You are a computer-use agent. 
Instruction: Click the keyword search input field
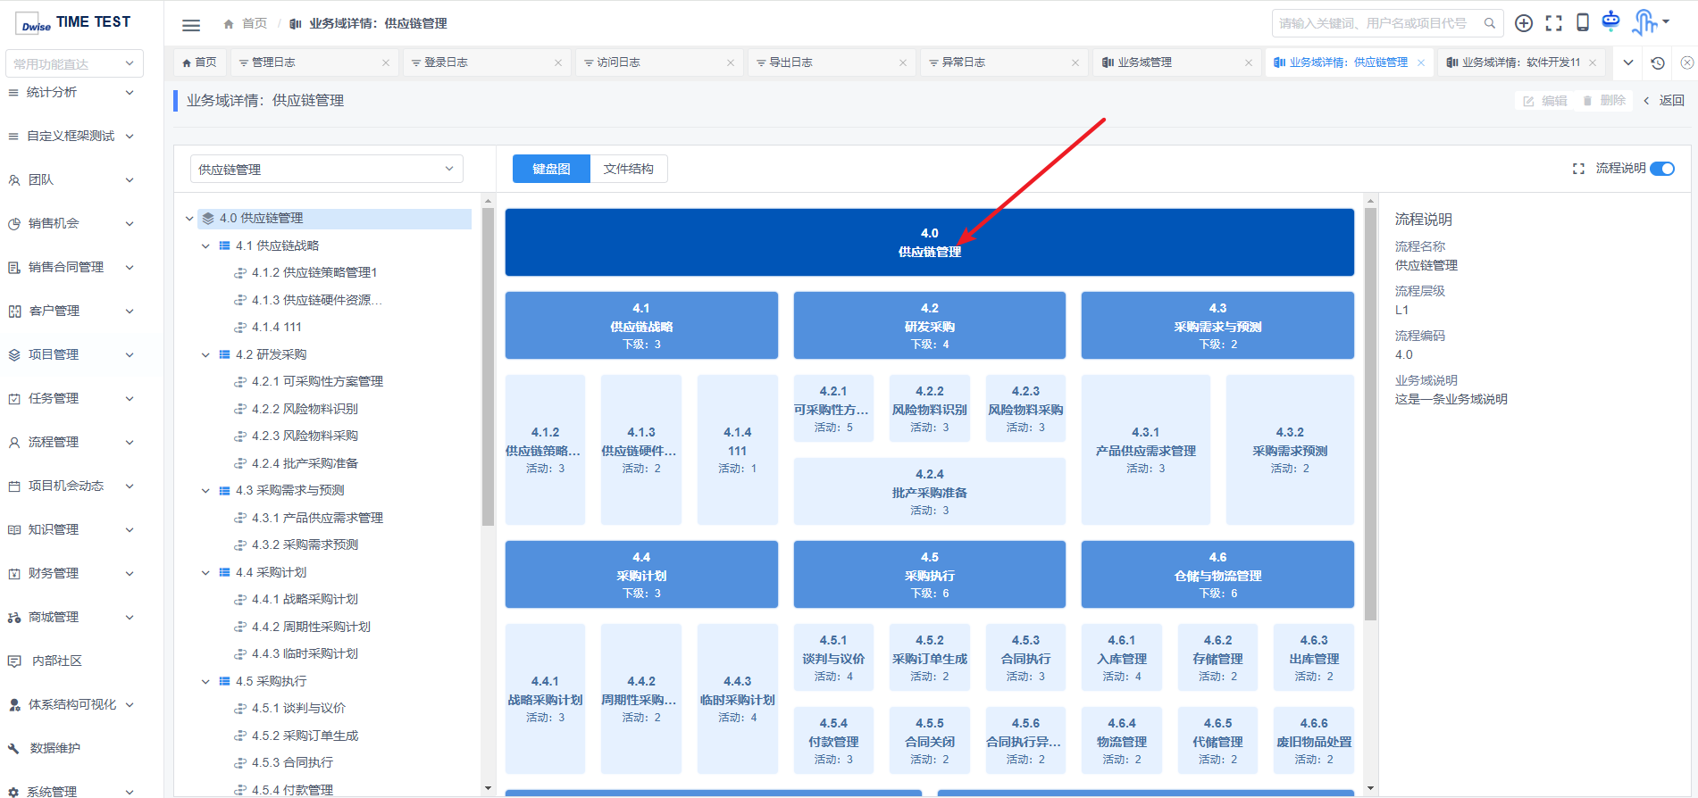click(x=1376, y=23)
